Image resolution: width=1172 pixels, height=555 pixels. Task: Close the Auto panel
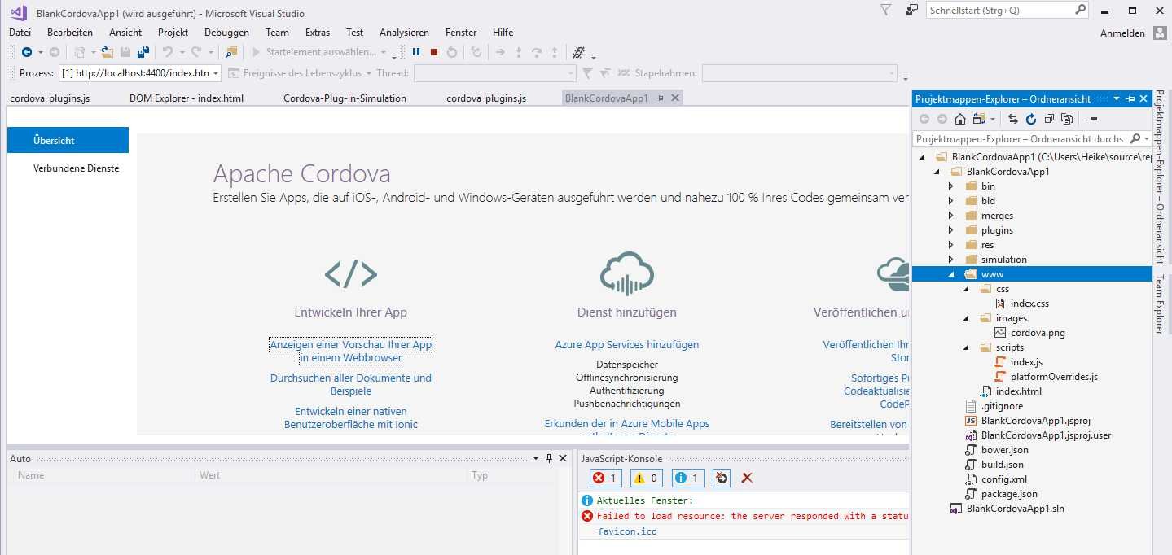click(x=563, y=458)
